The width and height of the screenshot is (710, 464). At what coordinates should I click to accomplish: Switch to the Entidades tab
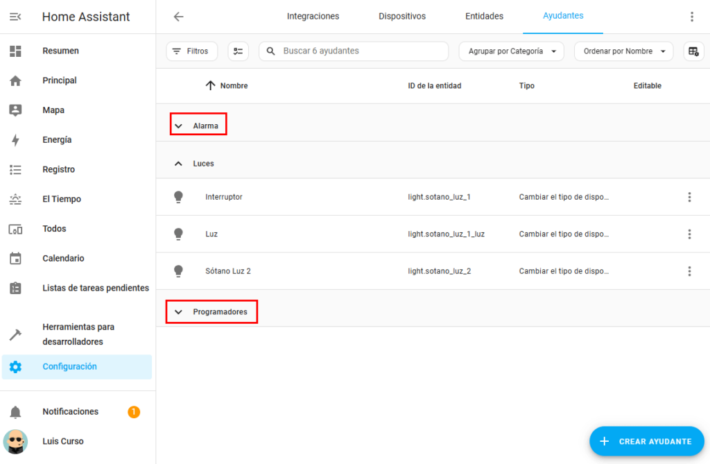tap(484, 17)
